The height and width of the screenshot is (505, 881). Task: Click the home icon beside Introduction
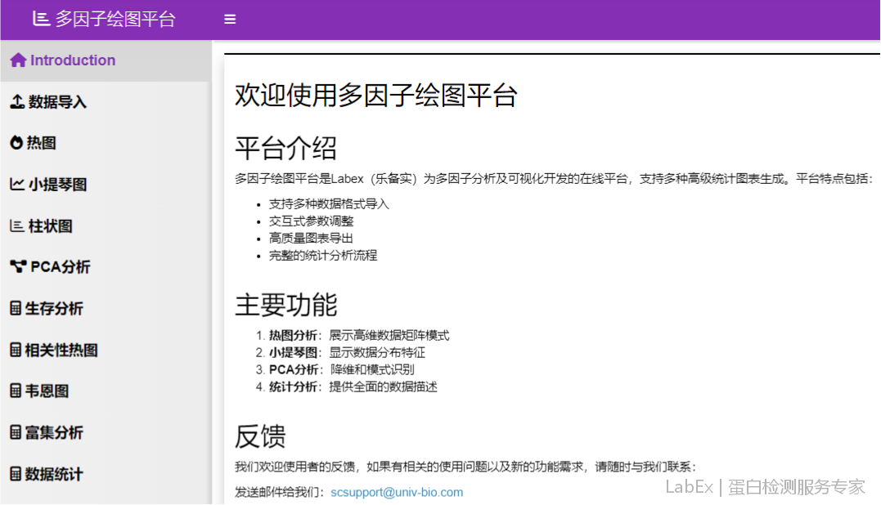(x=18, y=60)
